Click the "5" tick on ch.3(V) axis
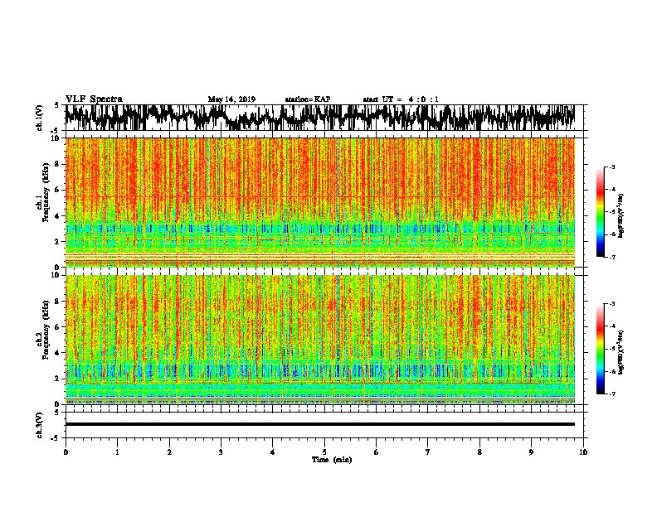The width and height of the screenshot is (657, 507). [56, 412]
